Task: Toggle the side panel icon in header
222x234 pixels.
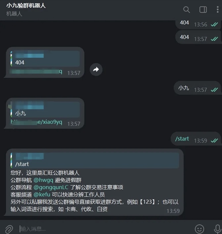Action: (203, 10)
